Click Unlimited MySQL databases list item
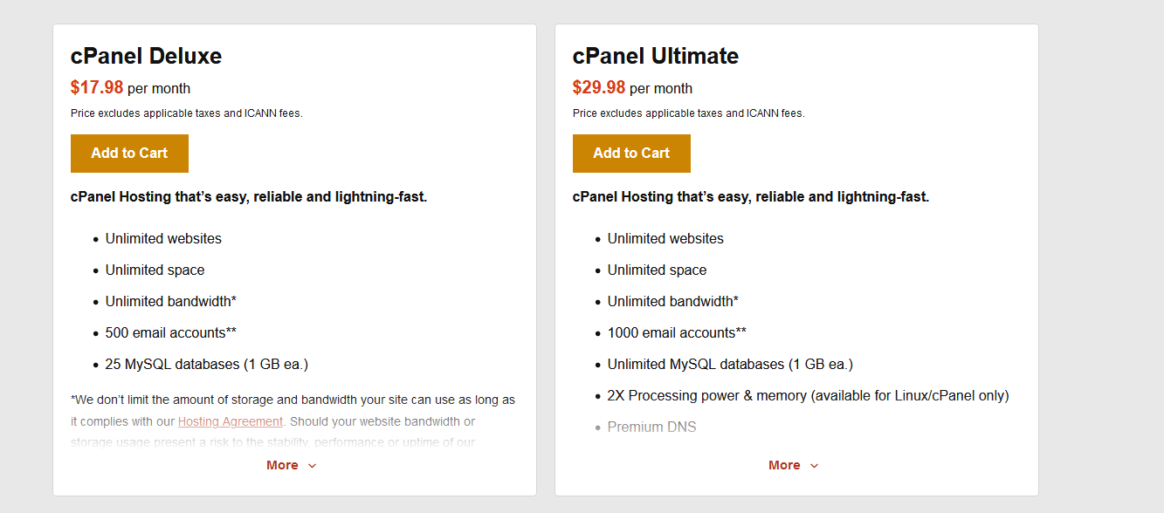This screenshot has height=513, width=1164. pyautogui.click(x=730, y=364)
